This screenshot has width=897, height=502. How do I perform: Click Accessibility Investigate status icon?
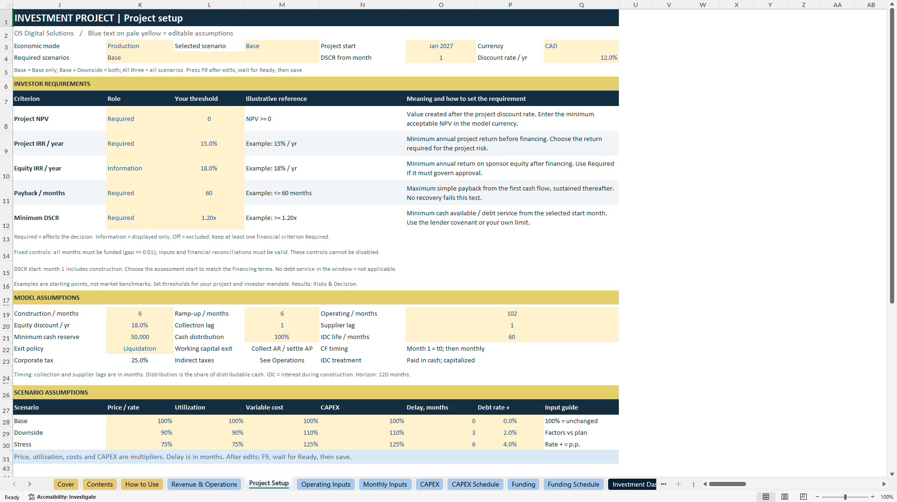tap(62, 497)
